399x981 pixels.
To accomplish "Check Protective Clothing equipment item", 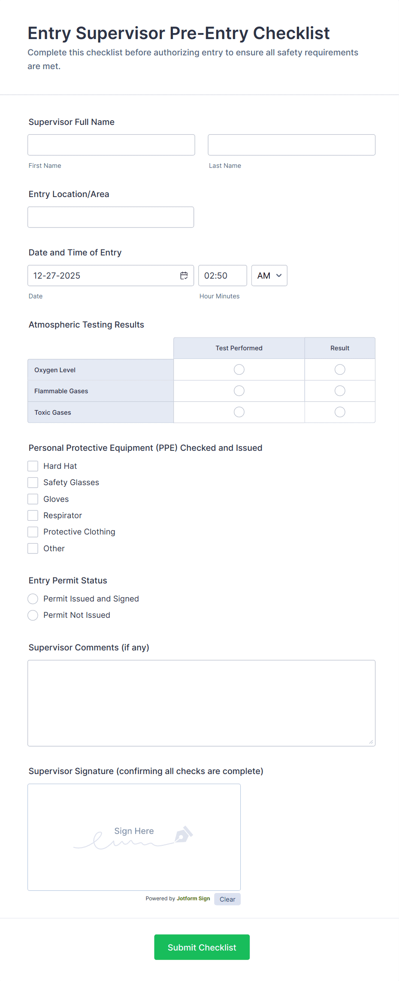I will pyautogui.click(x=33, y=532).
